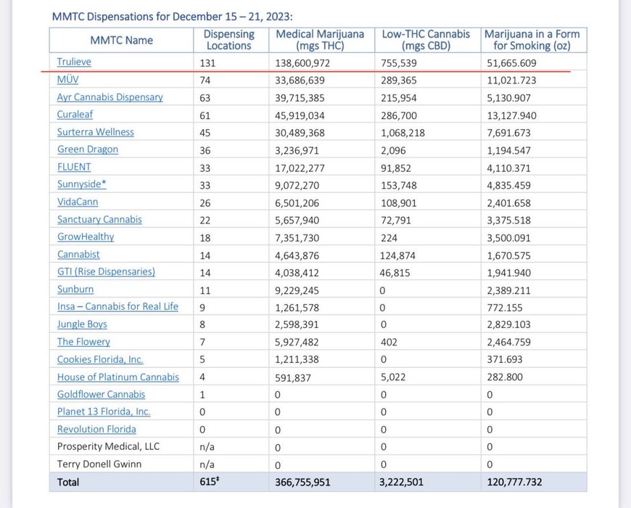Click the Terry Donell Gwinn row name

click(99, 464)
